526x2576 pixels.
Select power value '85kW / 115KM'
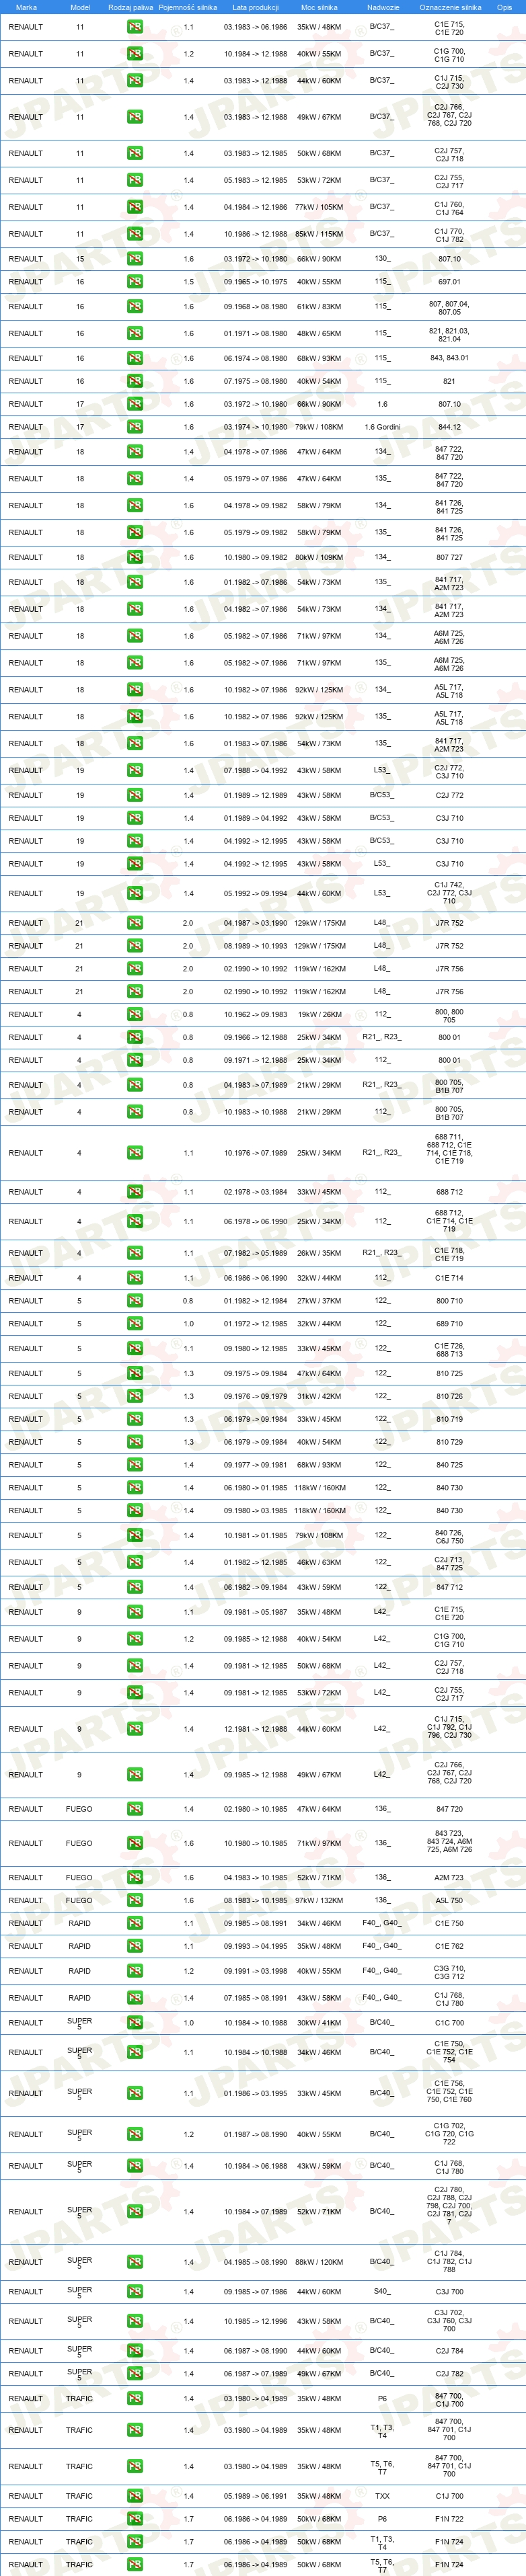(x=319, y=234)
